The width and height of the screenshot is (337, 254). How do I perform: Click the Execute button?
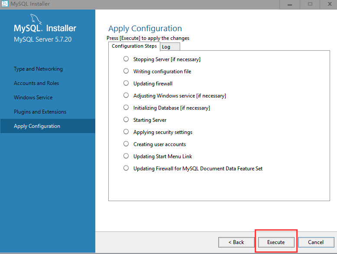(276, 242)
